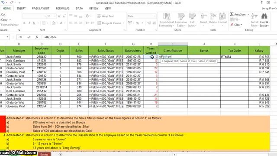277x156 pixels.
Task: Click Merge & Center
Action: pyautogui.click(x=109, y=23)
